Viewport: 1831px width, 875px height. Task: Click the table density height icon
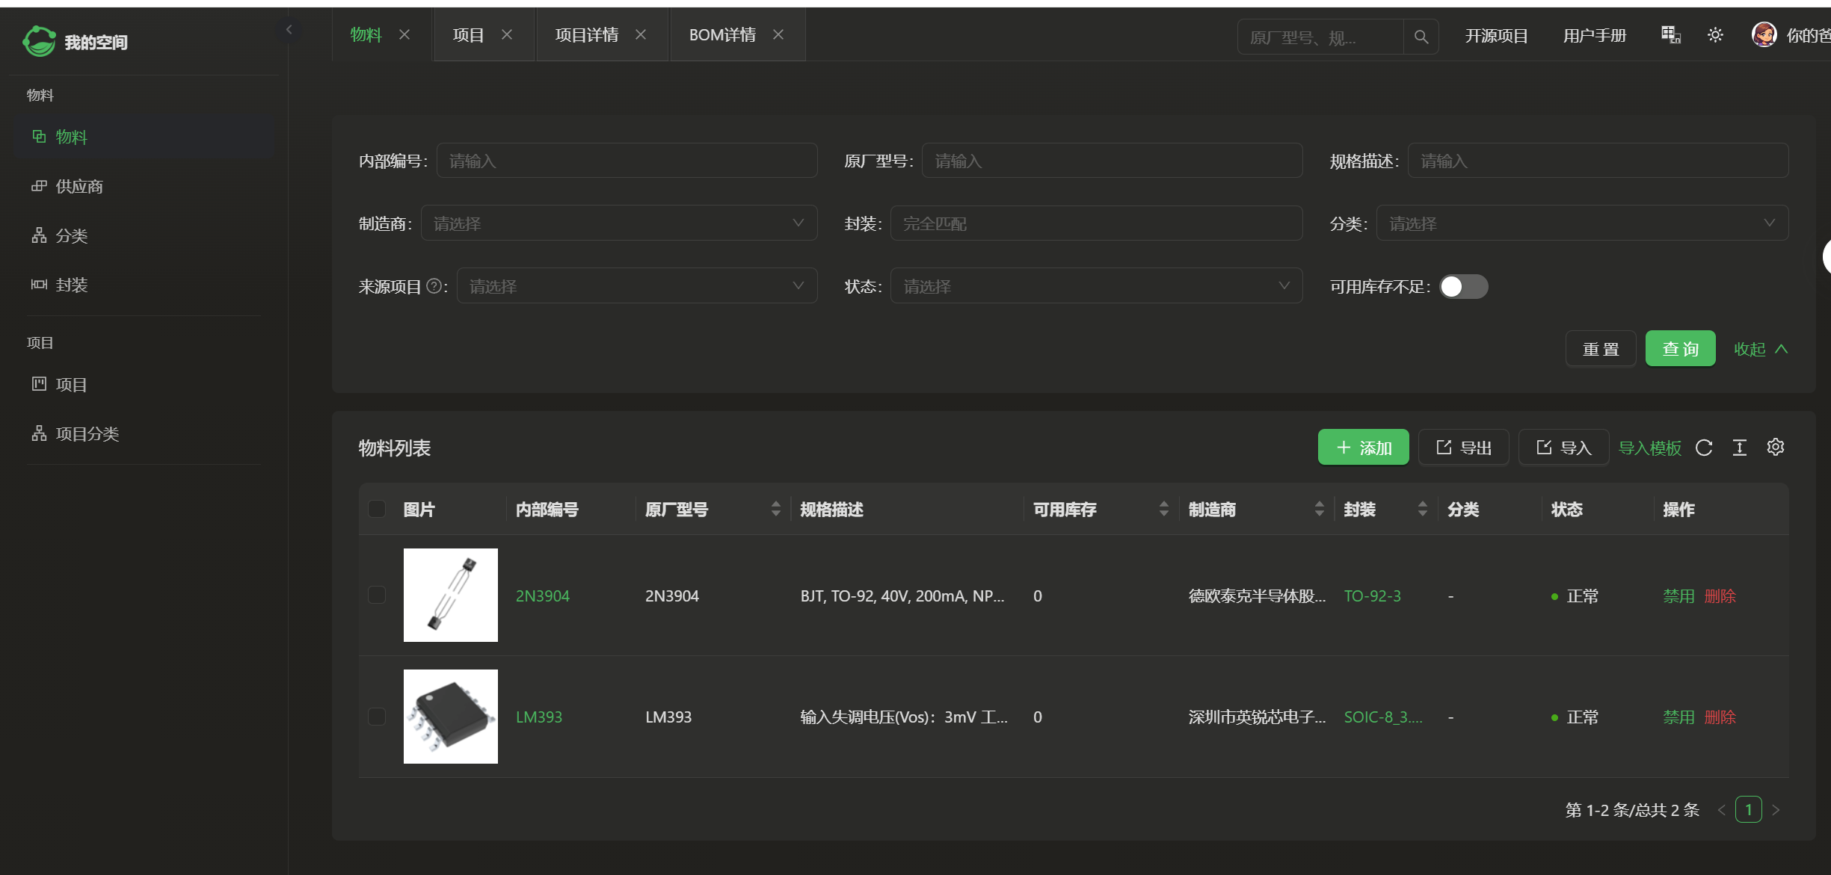(x=1740, y=448)
